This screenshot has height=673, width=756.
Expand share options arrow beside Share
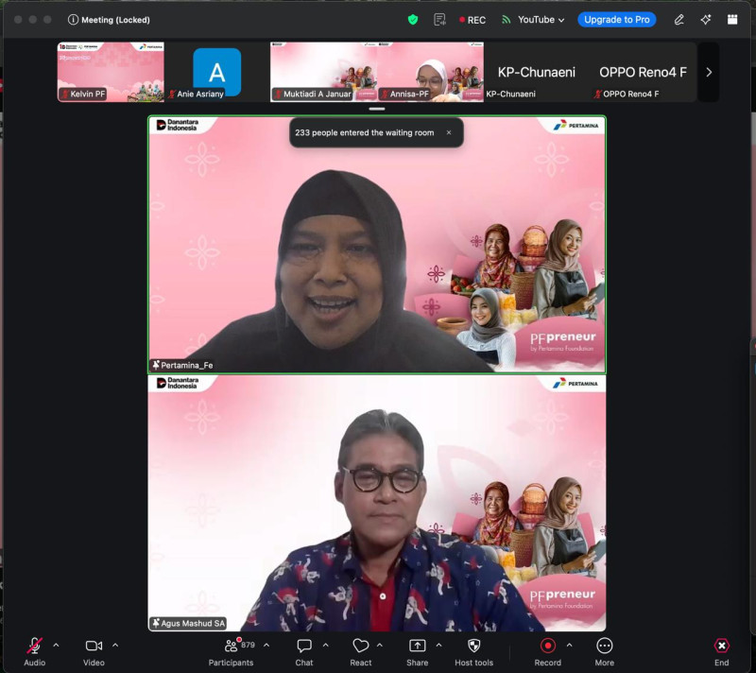tap(438, 646)
